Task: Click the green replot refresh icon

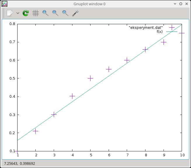Action: tap(26, 13)
